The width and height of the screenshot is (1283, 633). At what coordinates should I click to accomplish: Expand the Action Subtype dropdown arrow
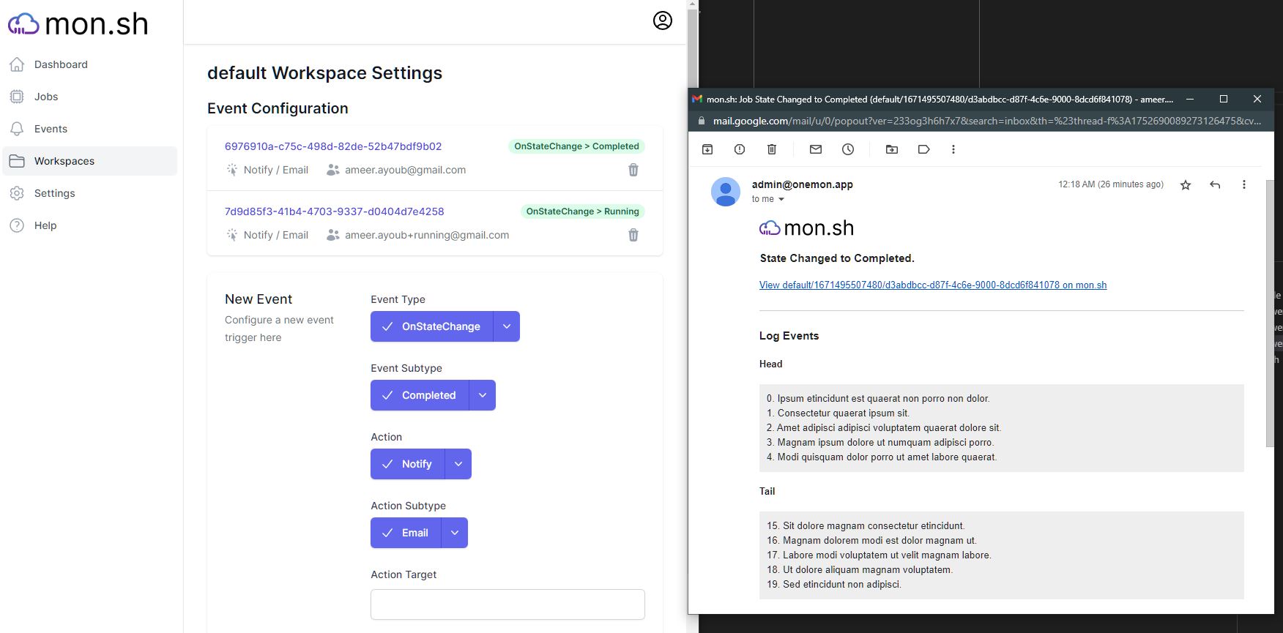coord(455,533)
